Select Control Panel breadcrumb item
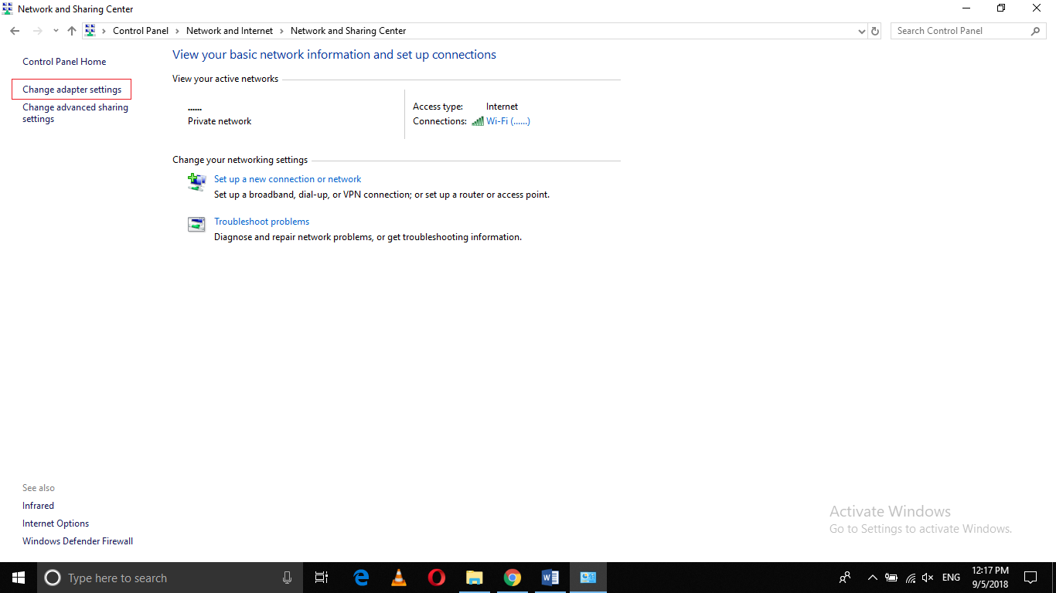1056x593 pixels. pos(140,31)
